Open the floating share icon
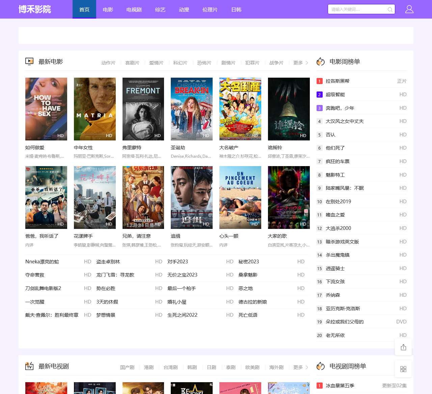 [x=403, y=347]
